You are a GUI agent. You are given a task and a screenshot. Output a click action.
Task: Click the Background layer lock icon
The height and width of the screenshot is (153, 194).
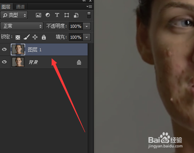[x=79, y=62]
